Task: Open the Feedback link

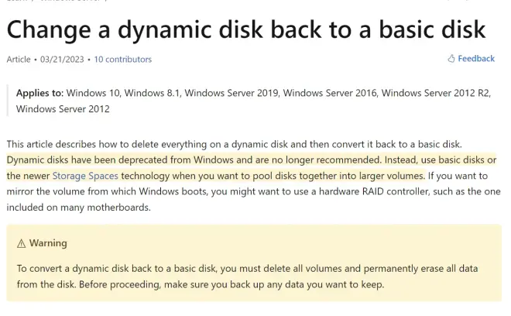Action: pyautogui.click(x=476, y=59)
